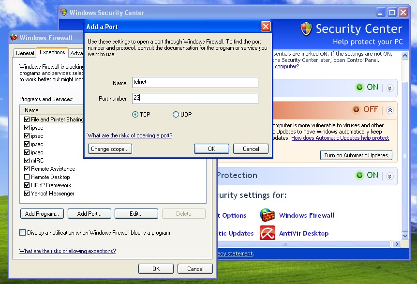Switch to the Exceptions tab
This screenshot has height=284, width=417.
click(52, 52)
